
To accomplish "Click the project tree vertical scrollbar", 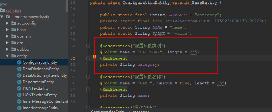I will (67, 6).
